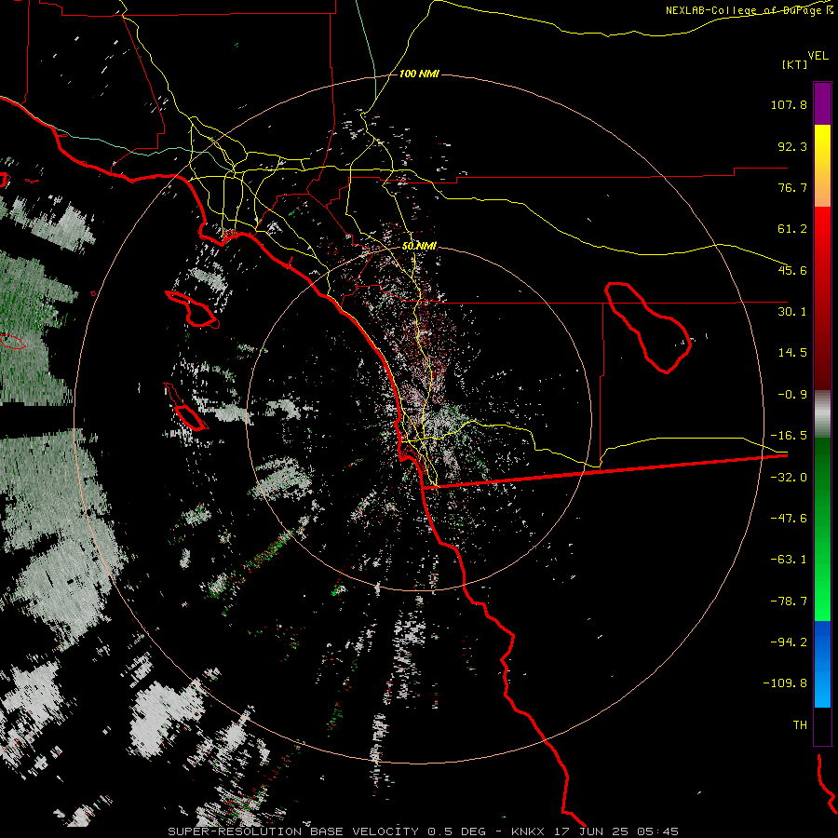
Task: Click the -47.6 legend value
Action: [x=789, y=519]
